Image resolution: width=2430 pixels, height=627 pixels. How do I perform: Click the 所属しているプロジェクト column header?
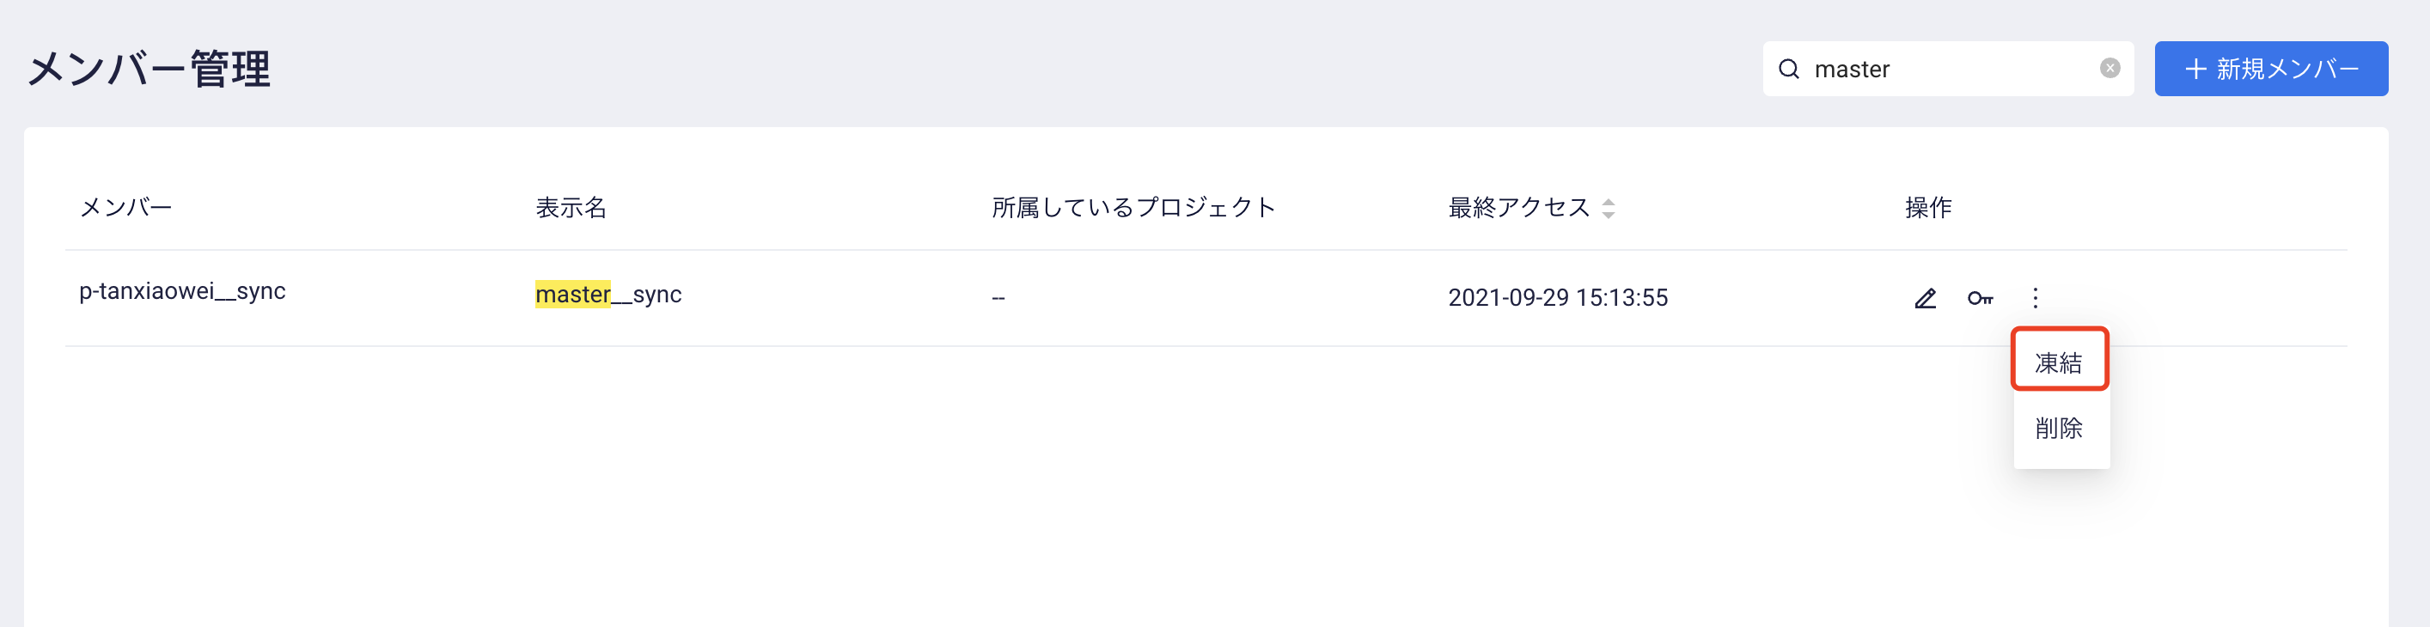pos(1133,208)
